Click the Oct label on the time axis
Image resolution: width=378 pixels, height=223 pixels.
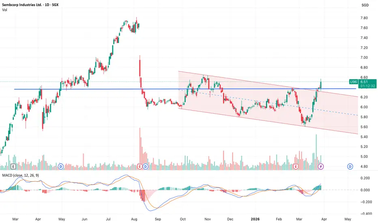point(183,219)
